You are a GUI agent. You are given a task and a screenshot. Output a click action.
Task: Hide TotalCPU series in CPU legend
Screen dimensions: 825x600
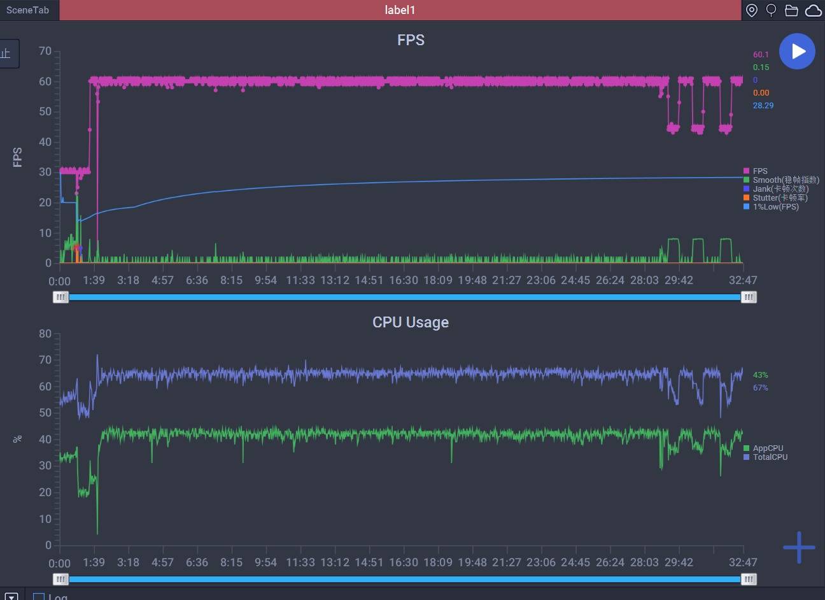(769, 457)
